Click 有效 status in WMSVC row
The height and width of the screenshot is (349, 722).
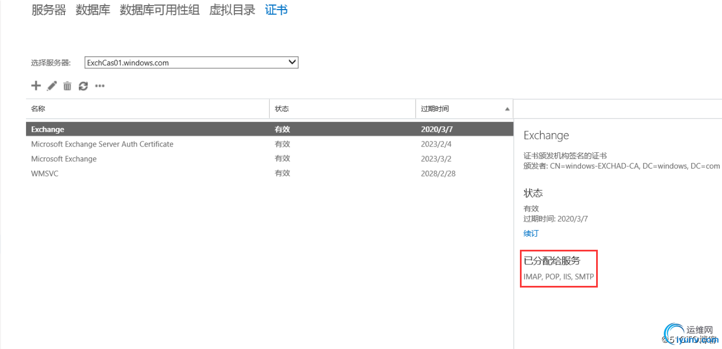click(x=282, y=174)
